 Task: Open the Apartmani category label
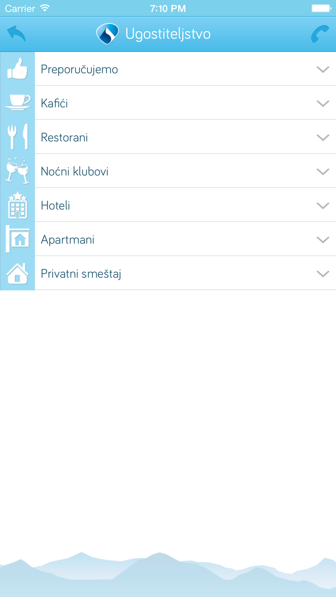[x=68, y=240]
